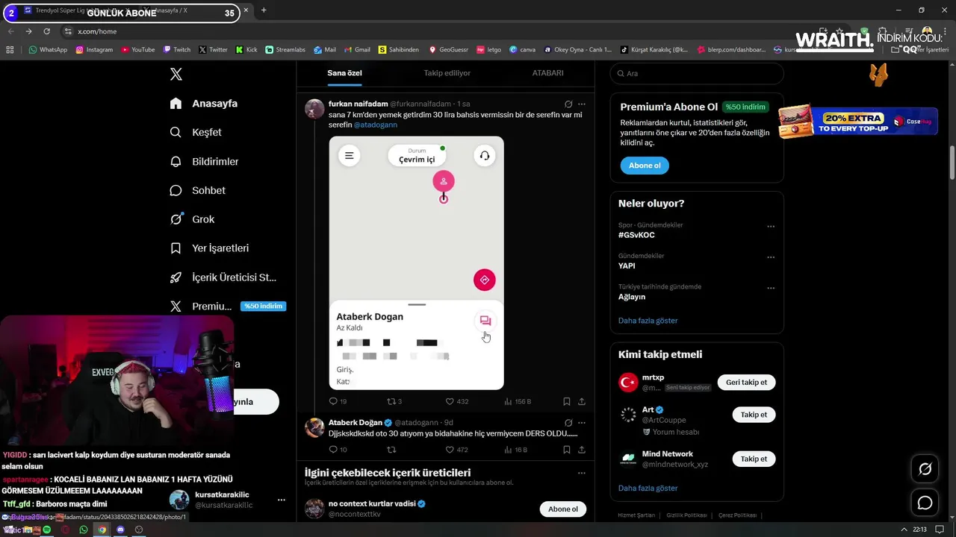
Task: Like Ataberk Doğan's post with 472 likes
Action: point(456,450)
